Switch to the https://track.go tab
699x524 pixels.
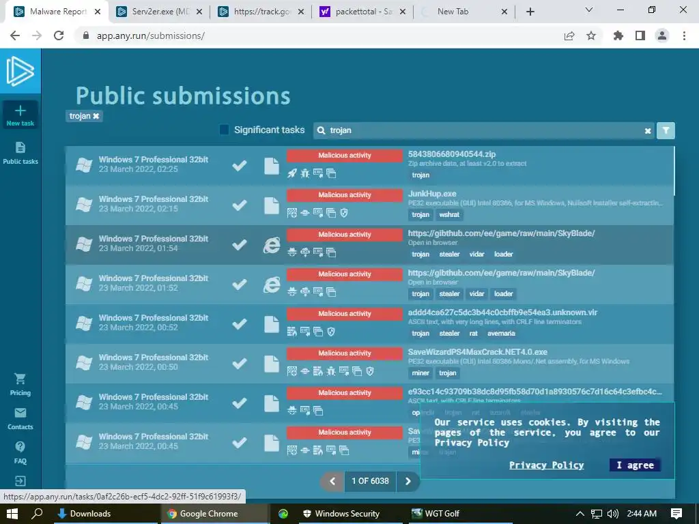tap(261, 12)
